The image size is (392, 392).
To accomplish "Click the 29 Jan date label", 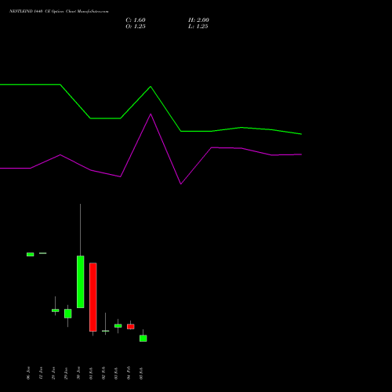I will coord(66,373).
